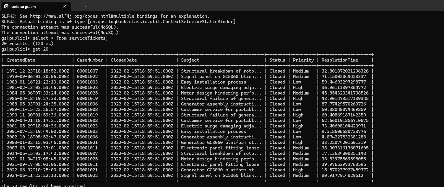Click the CaseNumber column header
Image resolution: width=444 pixels, height=187 pixels.
pyautogui.click(x=90, y=60)
